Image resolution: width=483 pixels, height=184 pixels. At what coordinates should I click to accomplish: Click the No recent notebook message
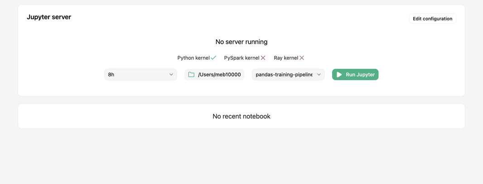coord(241,116)
